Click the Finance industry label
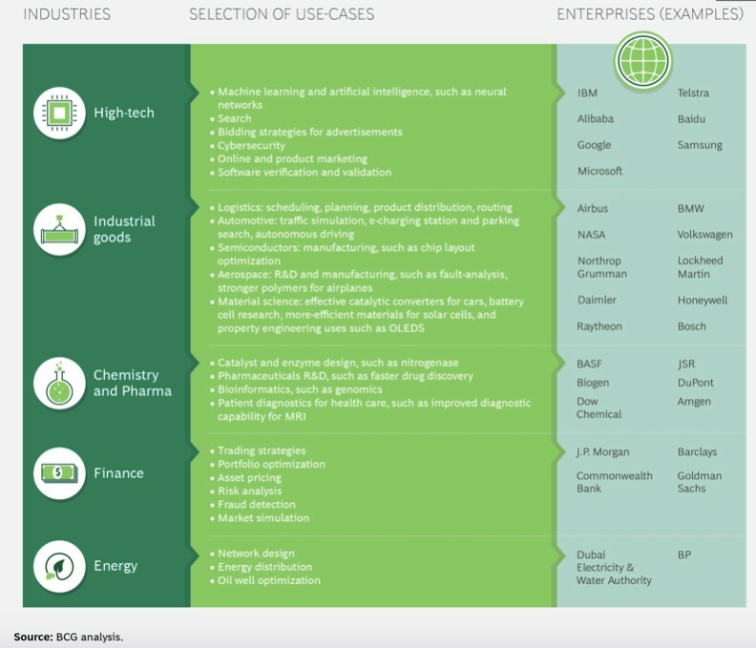 (118, 473)
